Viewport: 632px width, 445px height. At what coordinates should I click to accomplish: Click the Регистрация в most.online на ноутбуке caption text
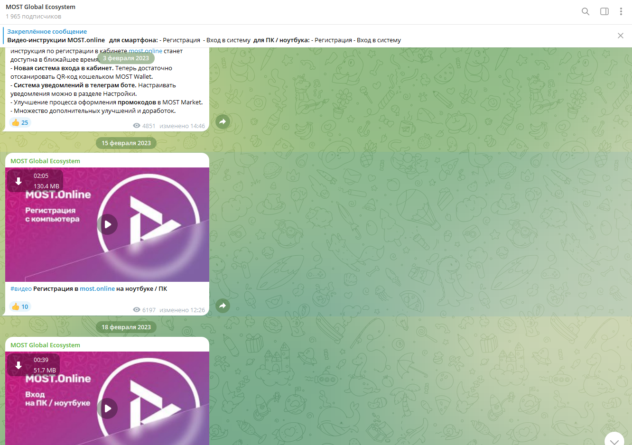click(100, 288)
